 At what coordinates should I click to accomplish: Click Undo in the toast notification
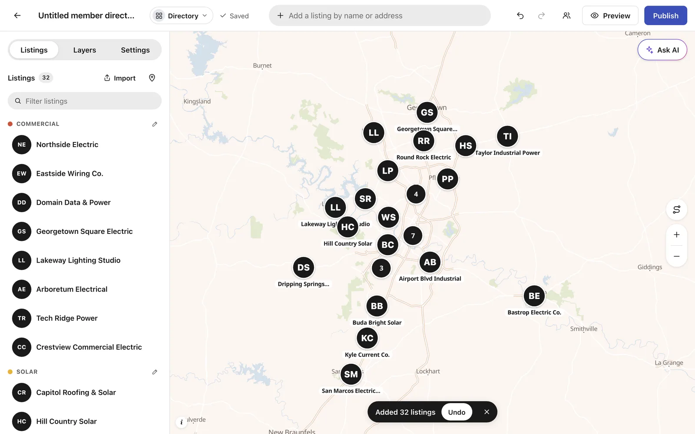coord(457,412)
